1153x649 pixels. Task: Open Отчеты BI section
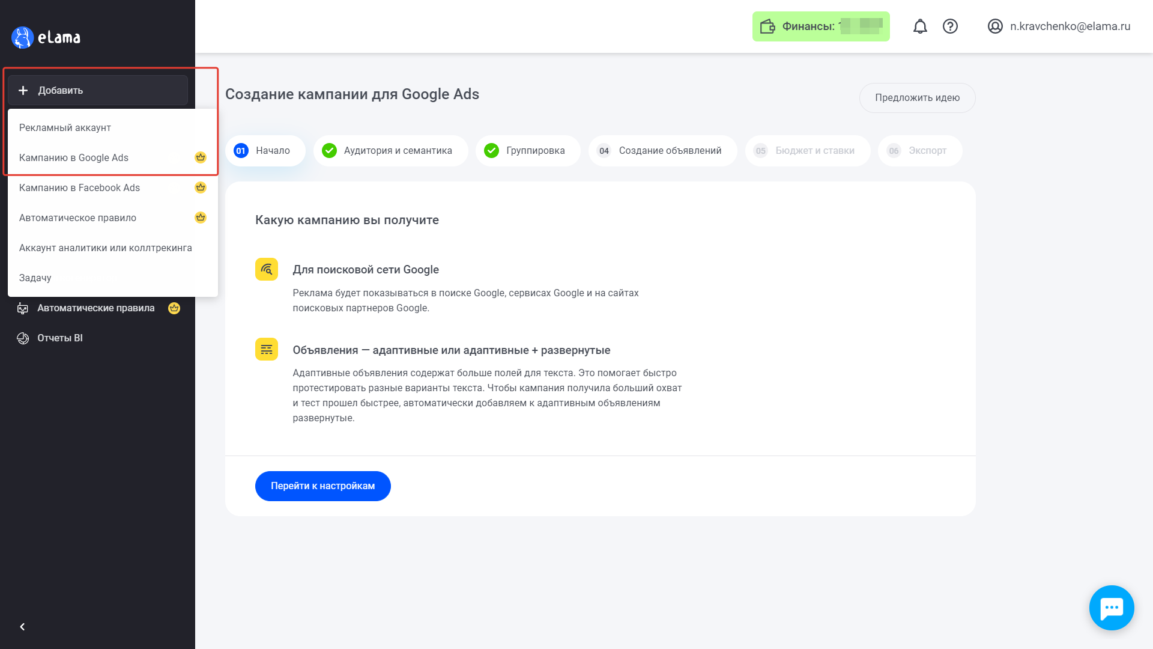97,338
